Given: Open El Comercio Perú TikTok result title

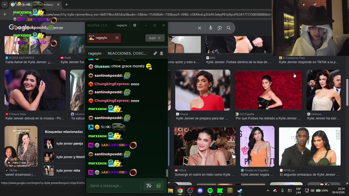Looking at the screenshot, I should [x=309, y=62].
